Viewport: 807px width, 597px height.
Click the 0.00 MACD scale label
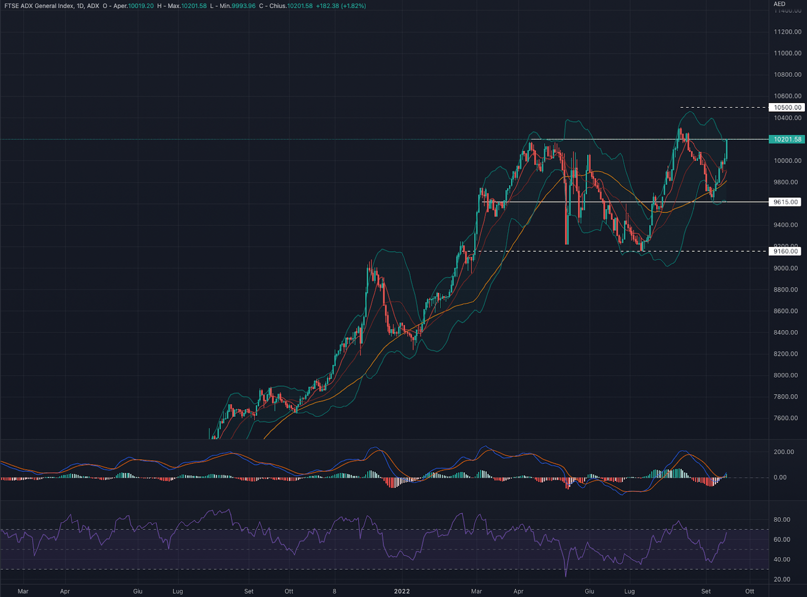780,477
